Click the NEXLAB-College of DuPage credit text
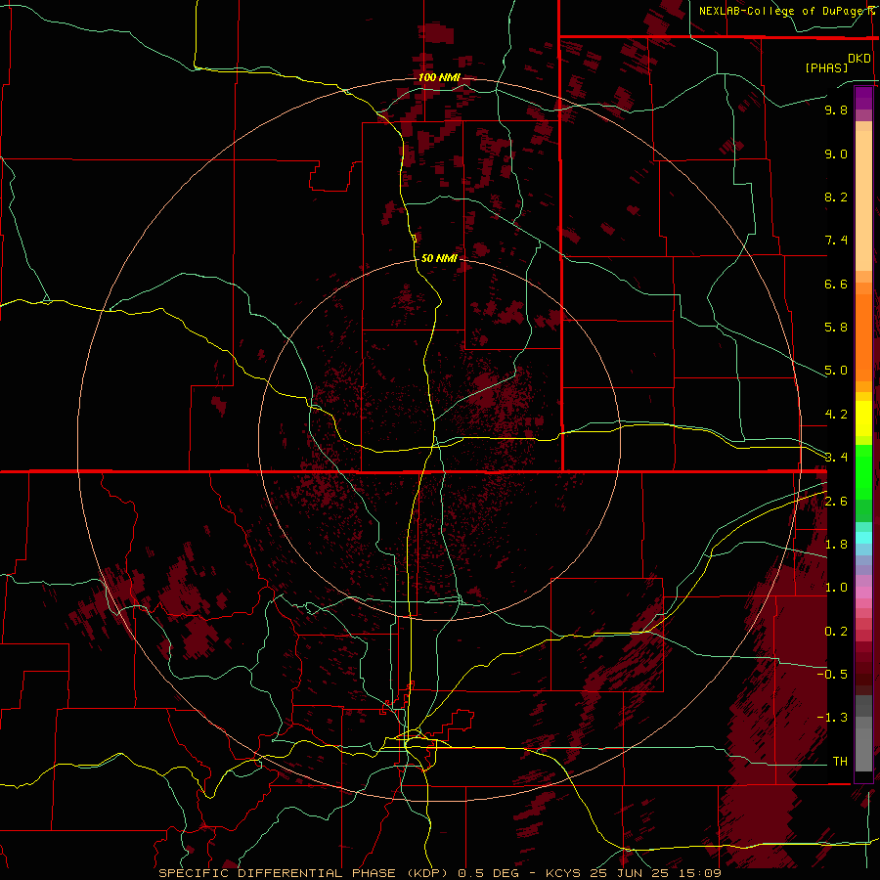This screenshot has height=880, width=880. point(783,11)
